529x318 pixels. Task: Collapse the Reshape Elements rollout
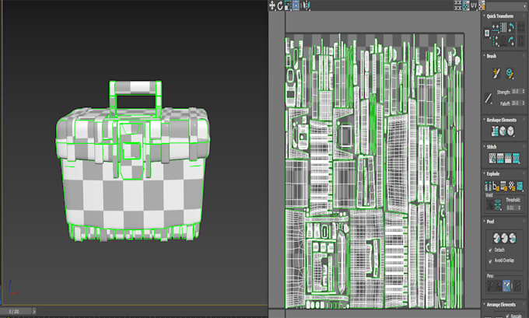(501, 120)
